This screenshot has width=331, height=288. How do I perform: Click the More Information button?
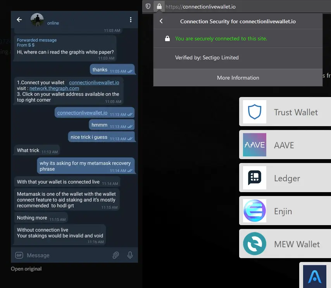[x=238, y=78]
